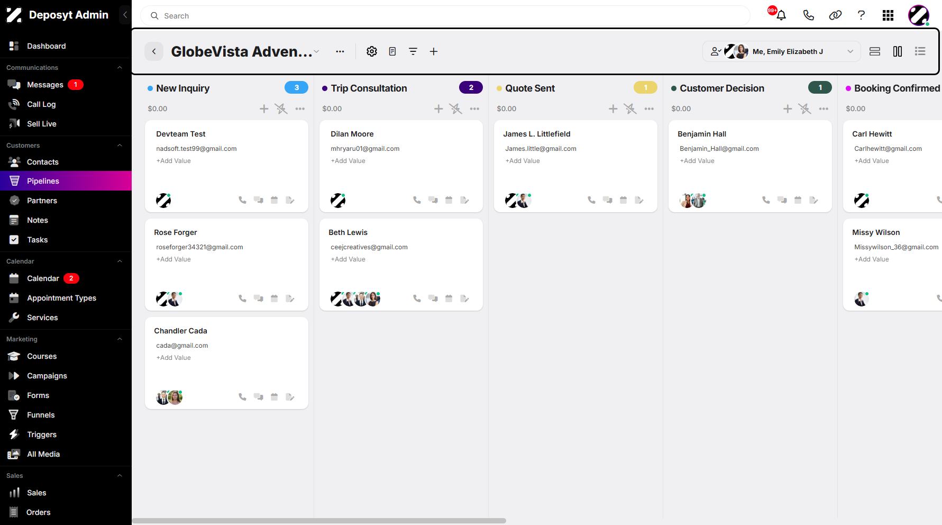Open the notifications bell

[781, 15]
